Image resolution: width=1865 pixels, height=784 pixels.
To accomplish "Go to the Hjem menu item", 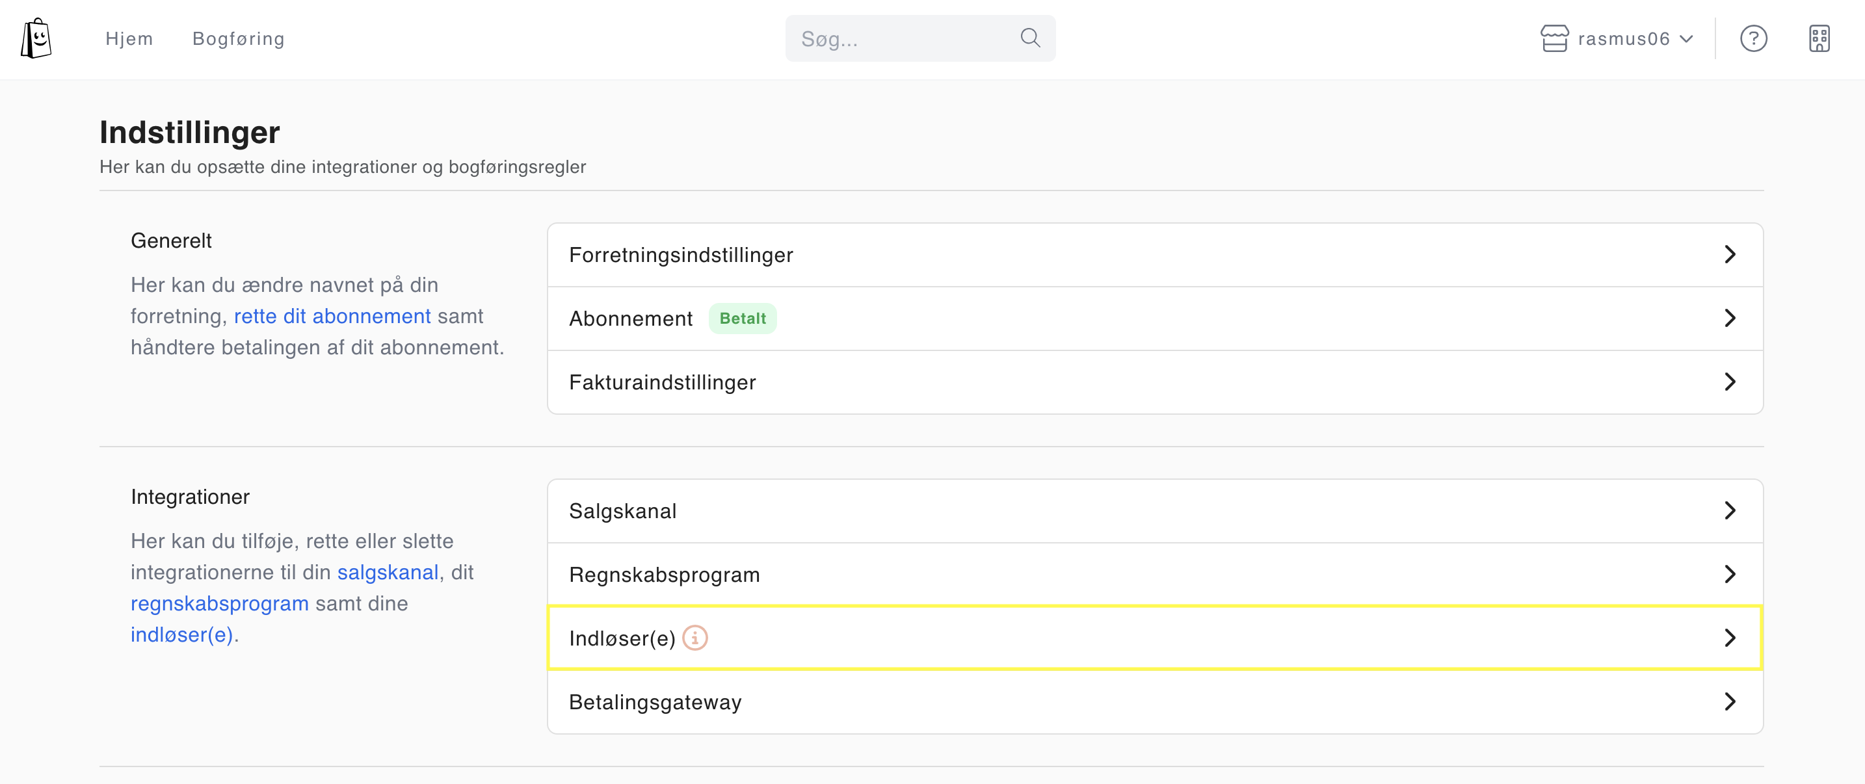I will click(129, 38).
